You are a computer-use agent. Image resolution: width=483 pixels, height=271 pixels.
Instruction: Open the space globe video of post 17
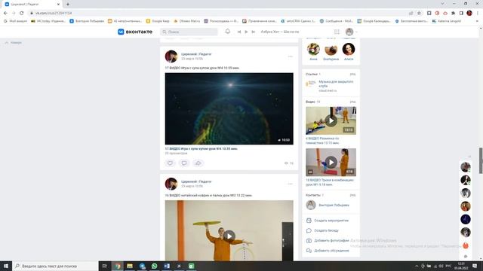[x=229, y=108]
